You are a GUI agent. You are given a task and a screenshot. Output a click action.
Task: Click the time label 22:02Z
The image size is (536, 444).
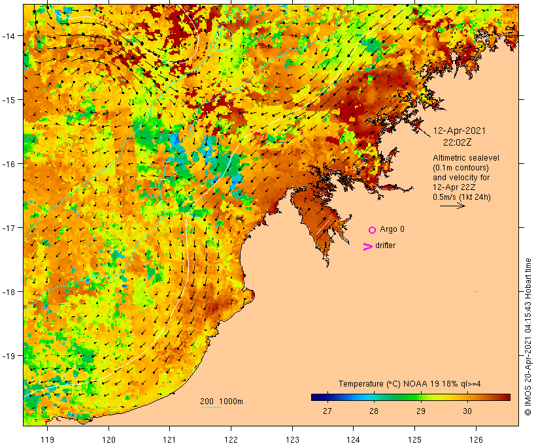(458, 142)
